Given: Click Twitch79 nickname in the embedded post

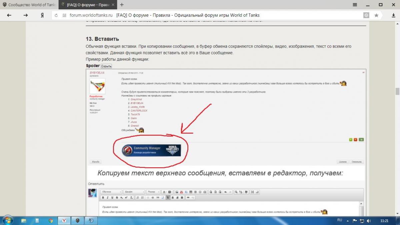Looking at the screenshot, I should coord(135,114).
